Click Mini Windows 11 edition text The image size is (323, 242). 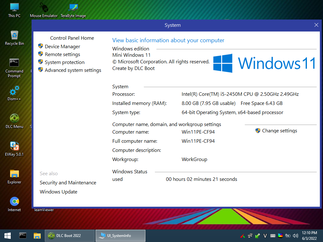[x=132, y=55]
